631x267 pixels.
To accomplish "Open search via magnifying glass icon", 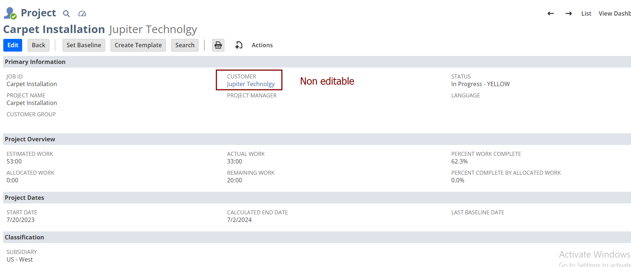I will click(x=66, y=14).
